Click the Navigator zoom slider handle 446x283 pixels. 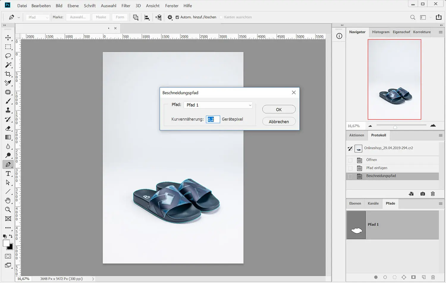click(x=395, y=127)
